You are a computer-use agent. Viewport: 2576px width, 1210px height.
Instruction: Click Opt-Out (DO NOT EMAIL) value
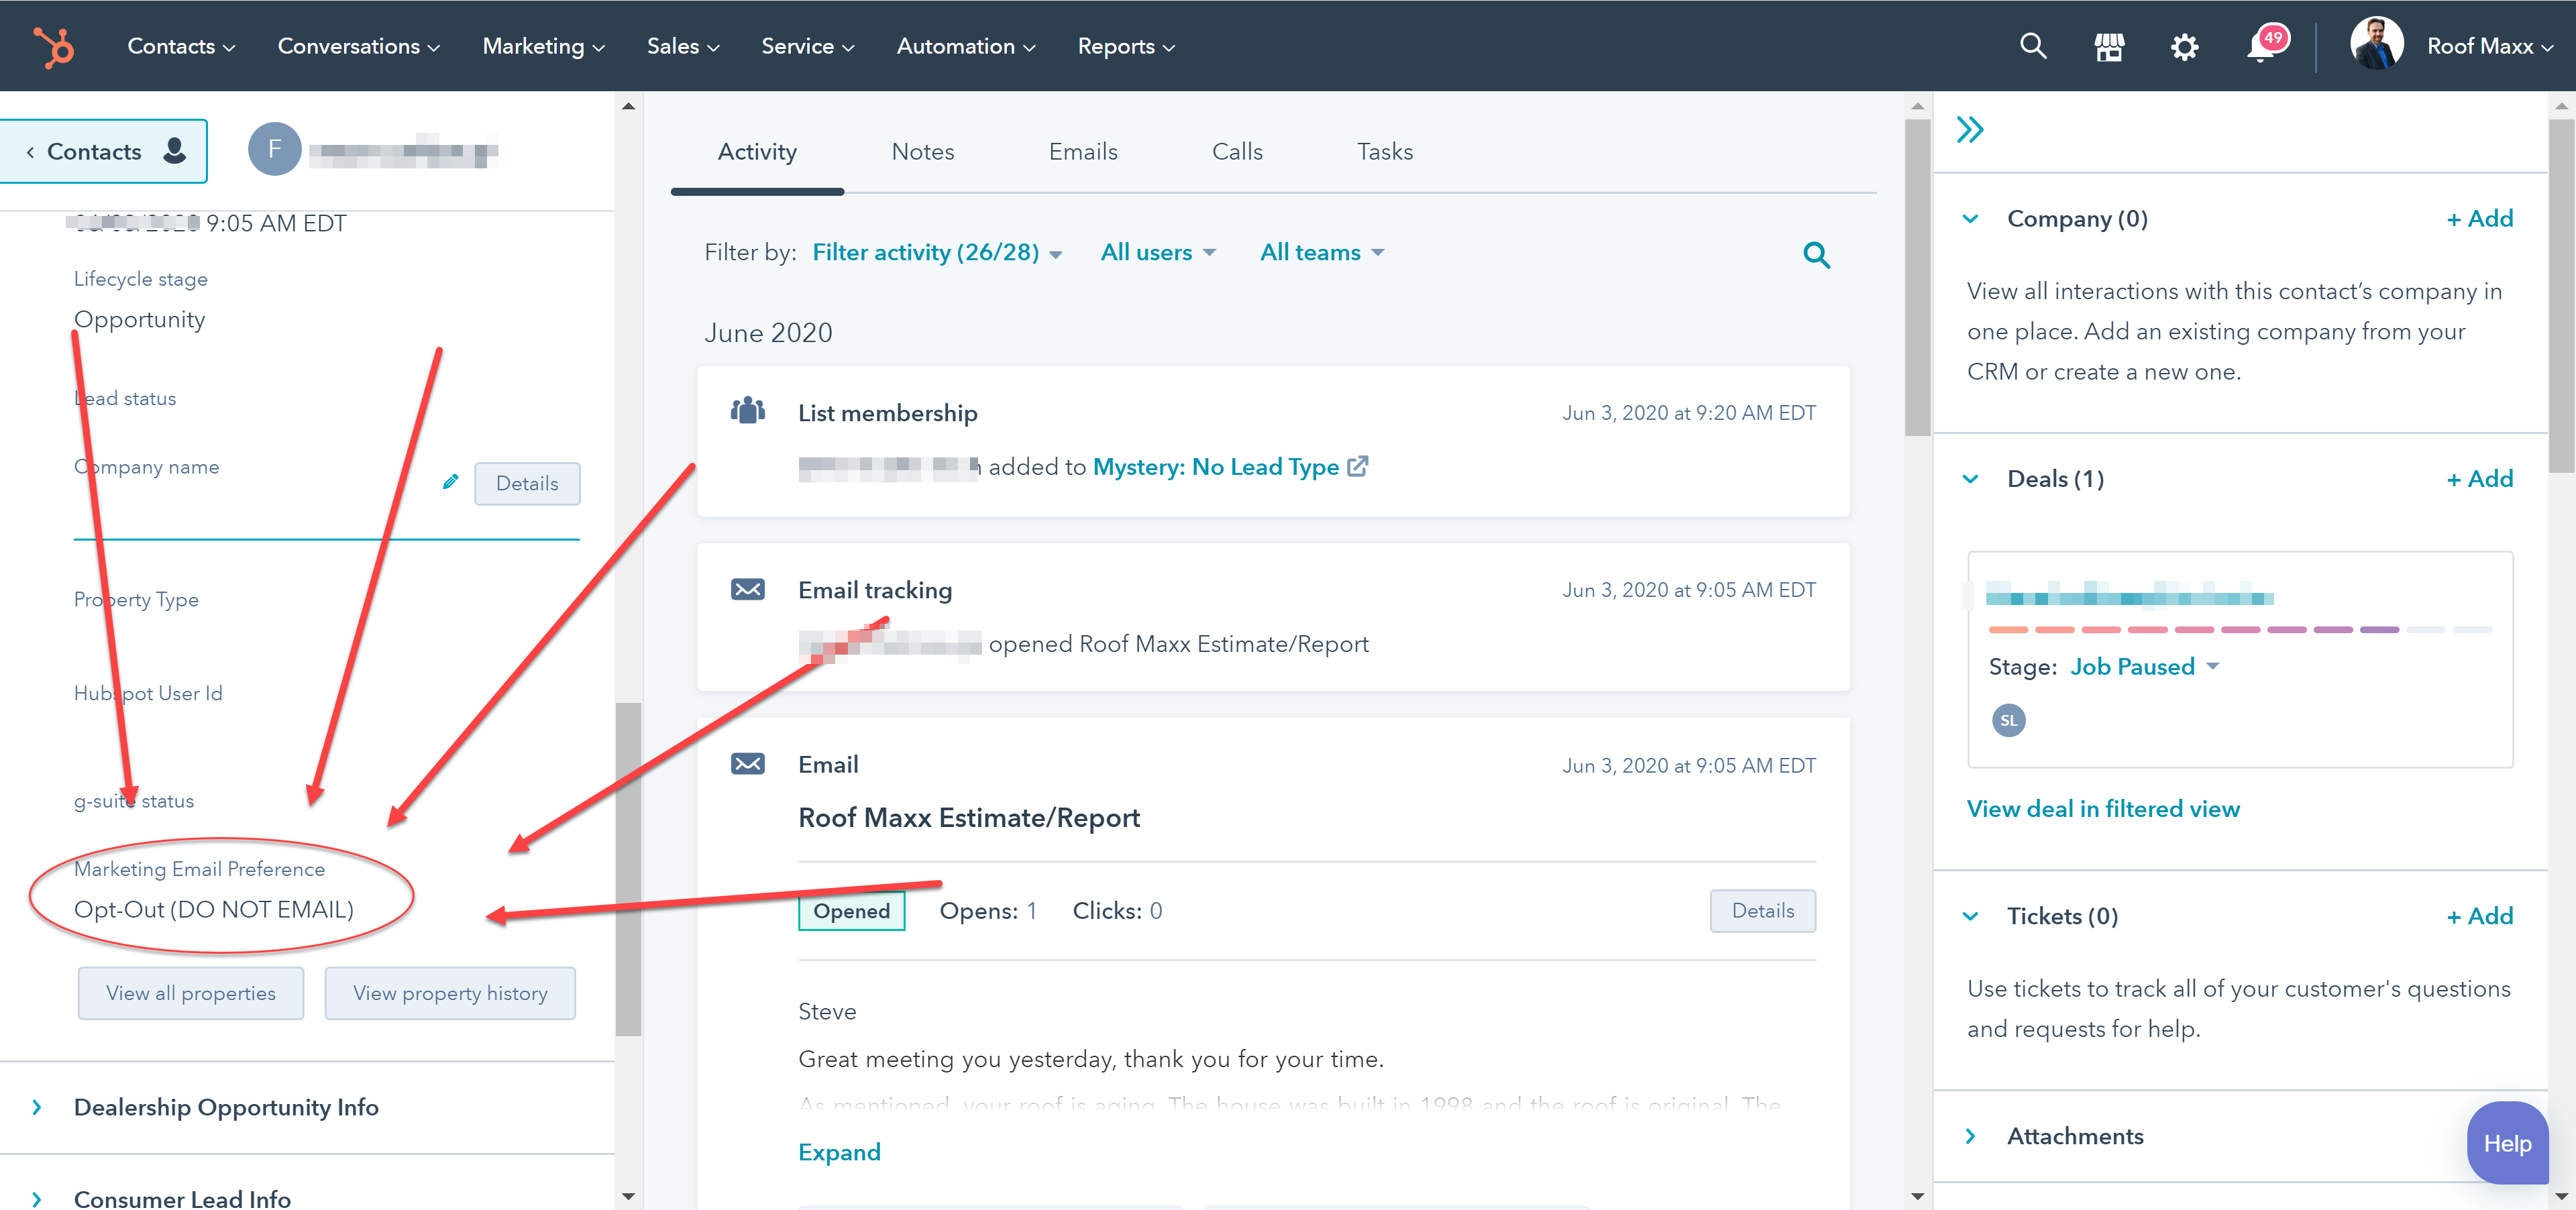214,909
